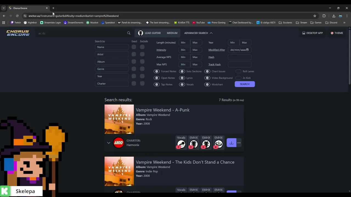Open the Medium difficulty dropdown
The image size is (351, 197).
coord(172,33)
